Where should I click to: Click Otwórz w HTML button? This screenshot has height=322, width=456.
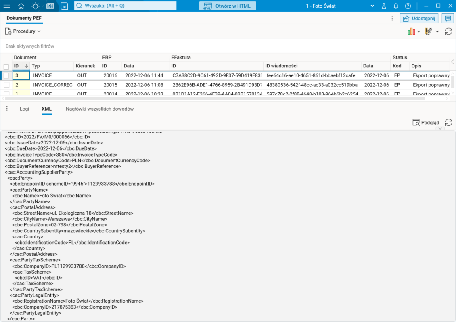[x=228, y=6]
